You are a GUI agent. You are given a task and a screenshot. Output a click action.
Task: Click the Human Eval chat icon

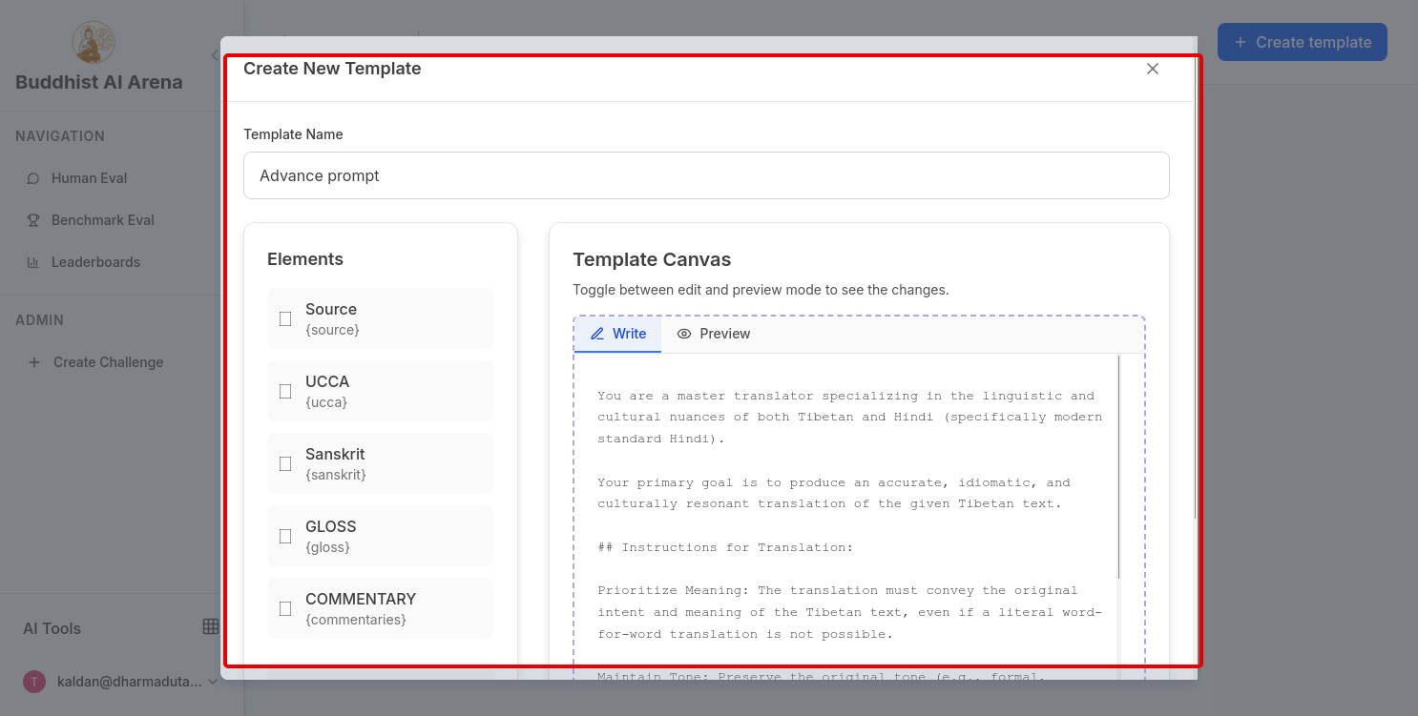(33, 178)
